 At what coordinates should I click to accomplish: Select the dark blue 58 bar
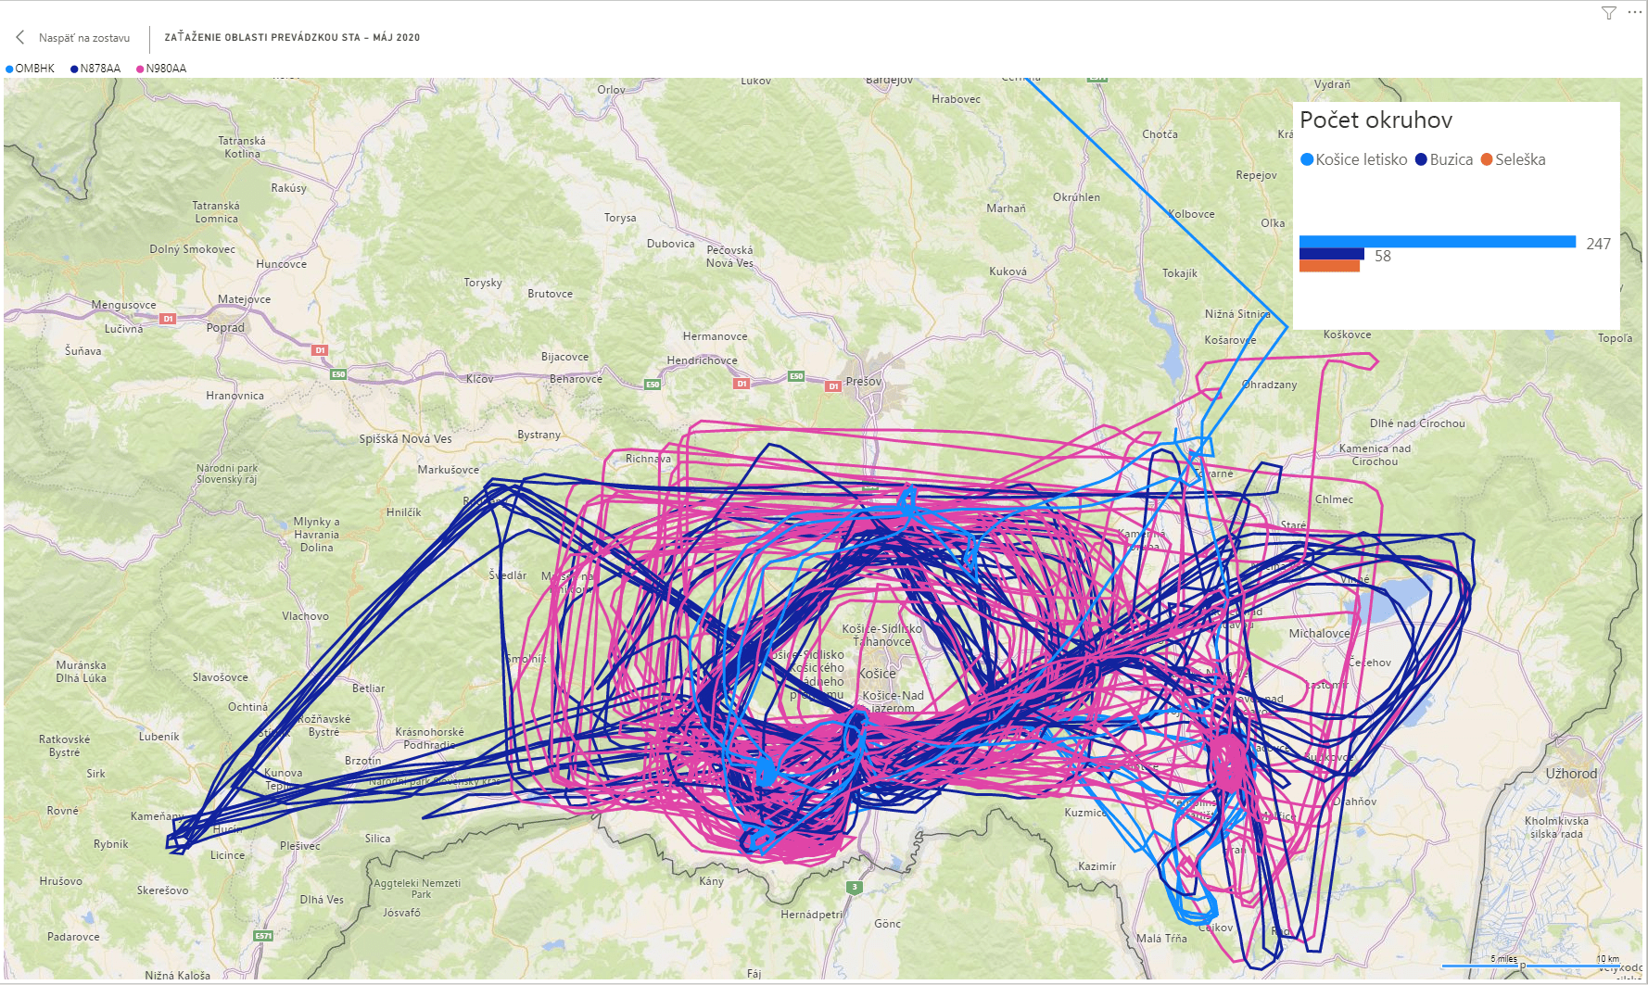tap(1331, 254)
